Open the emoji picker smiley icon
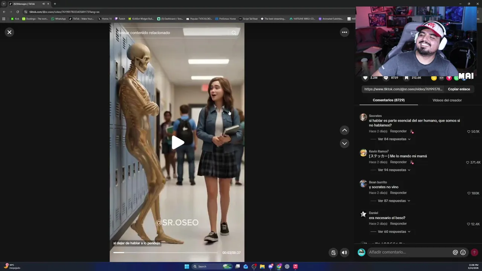 (x=463, y=253)
